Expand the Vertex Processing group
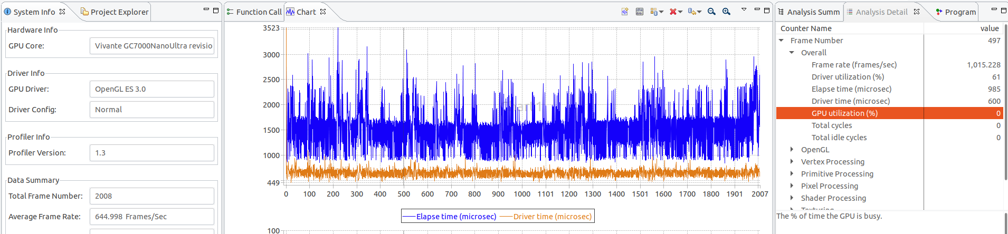Image resolution: width=1008 pixels, height=234 pixels. tap(792, 162)
